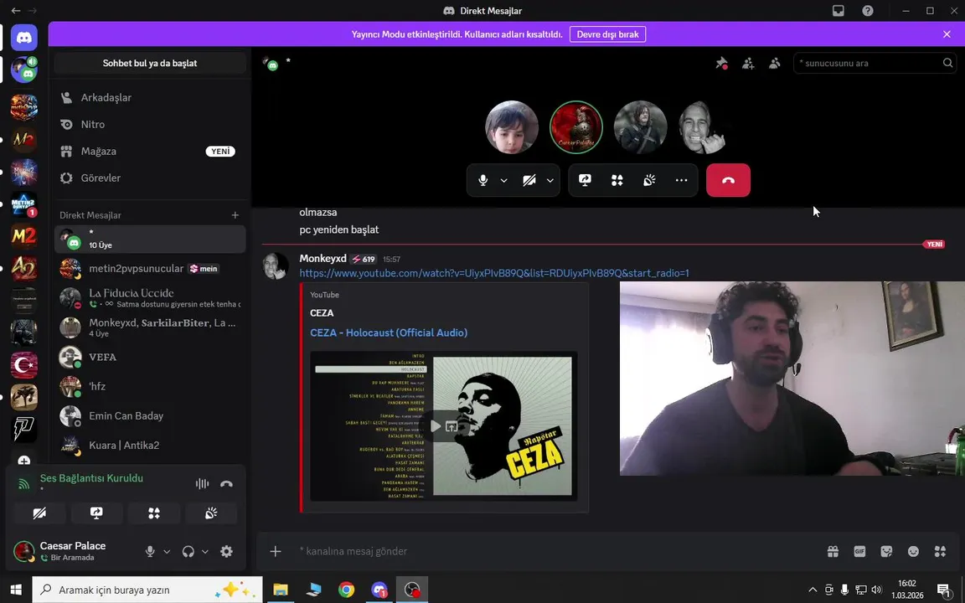Open Görevler quests page

(150, 178)
